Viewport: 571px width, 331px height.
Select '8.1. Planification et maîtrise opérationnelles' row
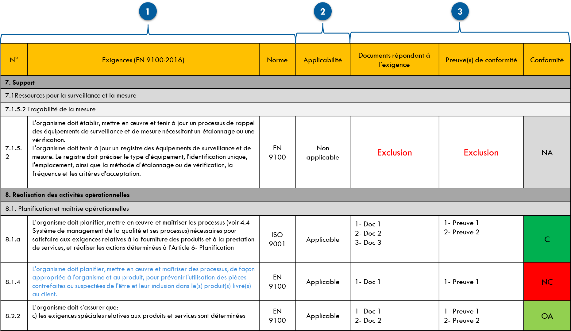coord(285,209)
